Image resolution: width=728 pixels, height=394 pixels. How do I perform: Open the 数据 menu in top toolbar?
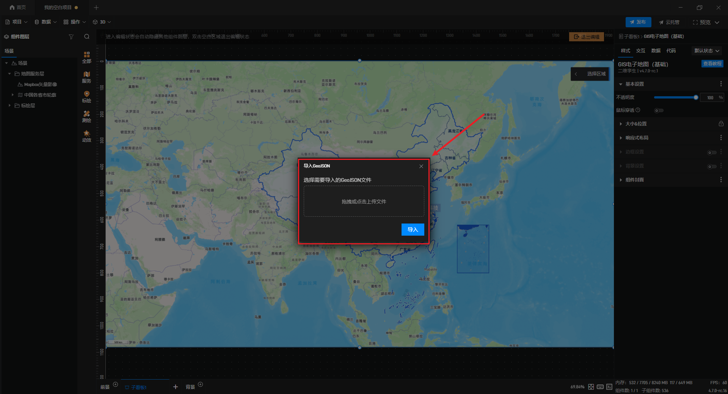tap(45, 22)
